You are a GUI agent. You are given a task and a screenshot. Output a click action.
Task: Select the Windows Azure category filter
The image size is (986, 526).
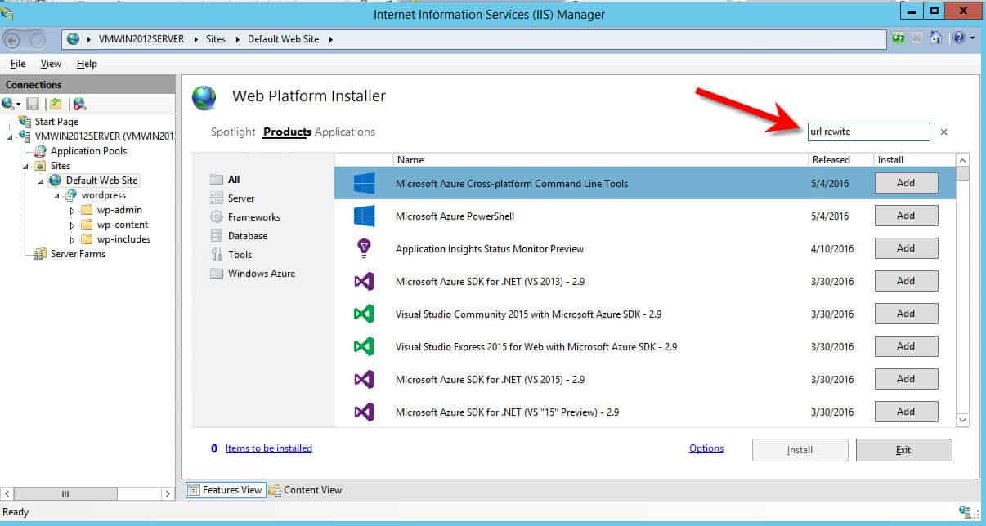(x=262, y=274)
